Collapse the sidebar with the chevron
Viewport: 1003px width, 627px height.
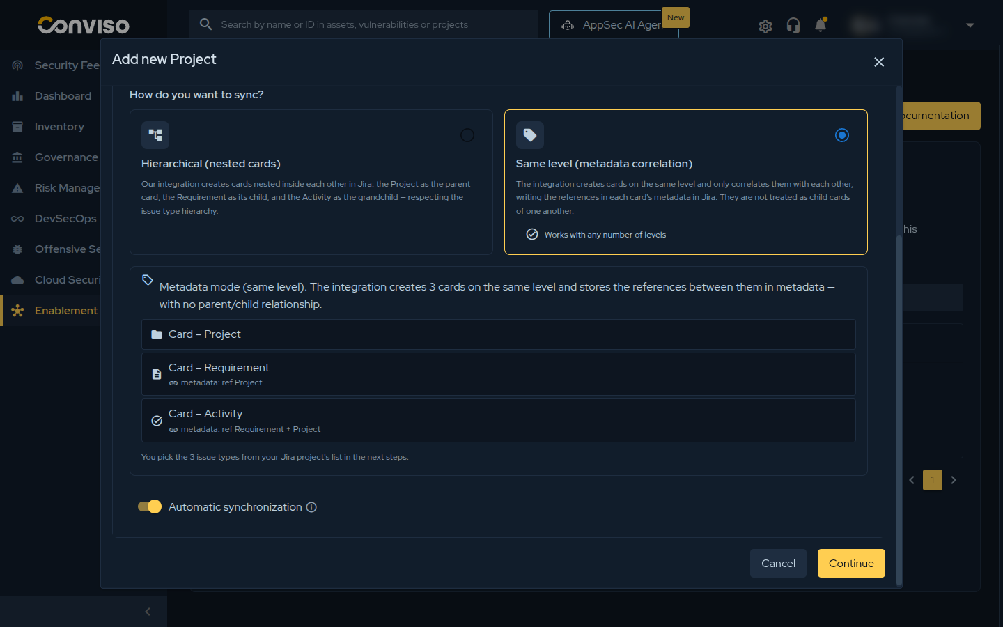click(148, 612)
